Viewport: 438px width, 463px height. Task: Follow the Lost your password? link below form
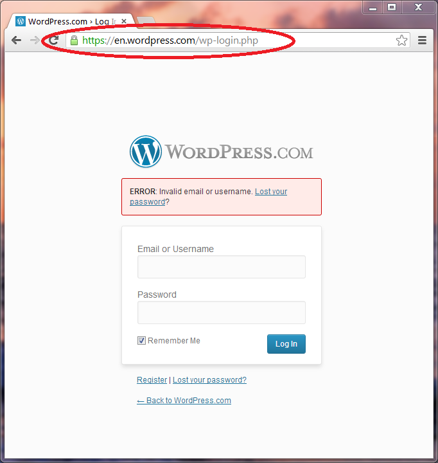pyautogui.click(x=209, y=380)
